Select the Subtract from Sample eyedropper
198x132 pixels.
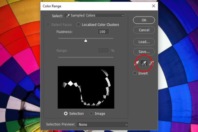151,63
